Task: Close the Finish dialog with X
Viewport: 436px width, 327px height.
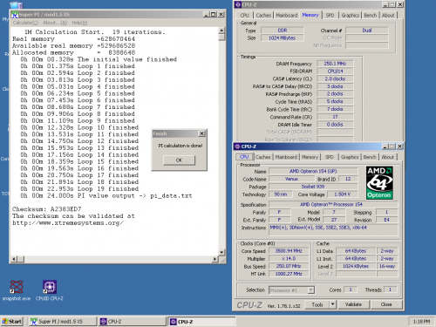Action: [x=201, y=133]
